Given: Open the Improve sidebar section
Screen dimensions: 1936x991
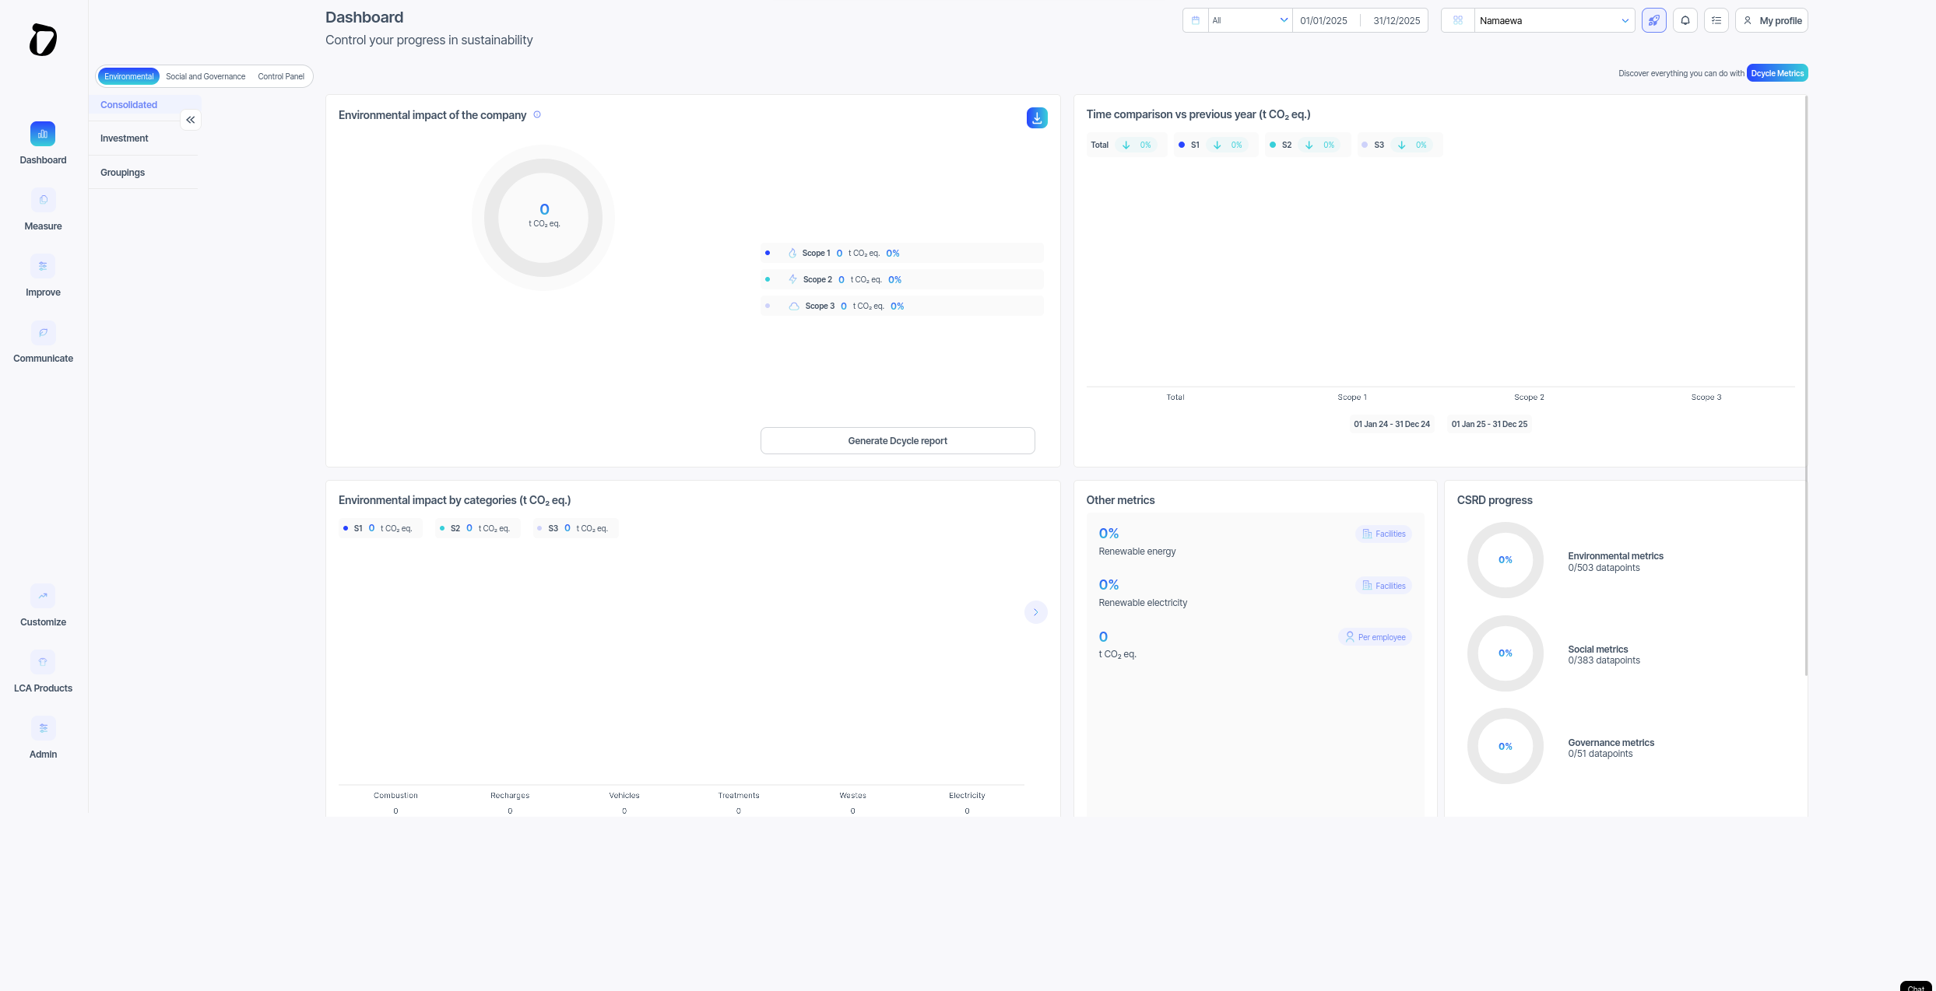Looking at the screenshot, I should (43, 278).
